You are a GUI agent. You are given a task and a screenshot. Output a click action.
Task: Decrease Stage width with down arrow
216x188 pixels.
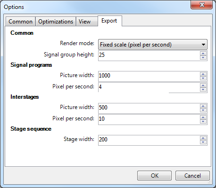(203, 142)
